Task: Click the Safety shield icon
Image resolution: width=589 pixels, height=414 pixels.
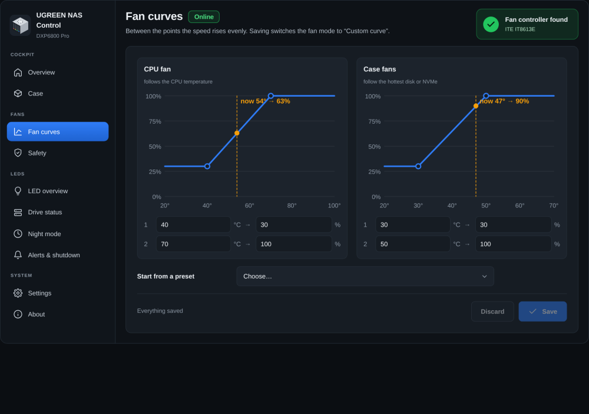Action: 18,153
